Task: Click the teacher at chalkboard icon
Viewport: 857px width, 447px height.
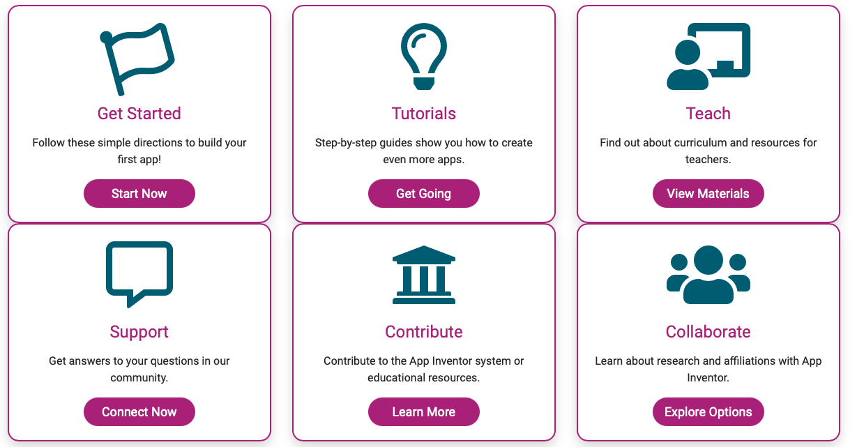Action: pyautogui.click(x=708, y=57)
